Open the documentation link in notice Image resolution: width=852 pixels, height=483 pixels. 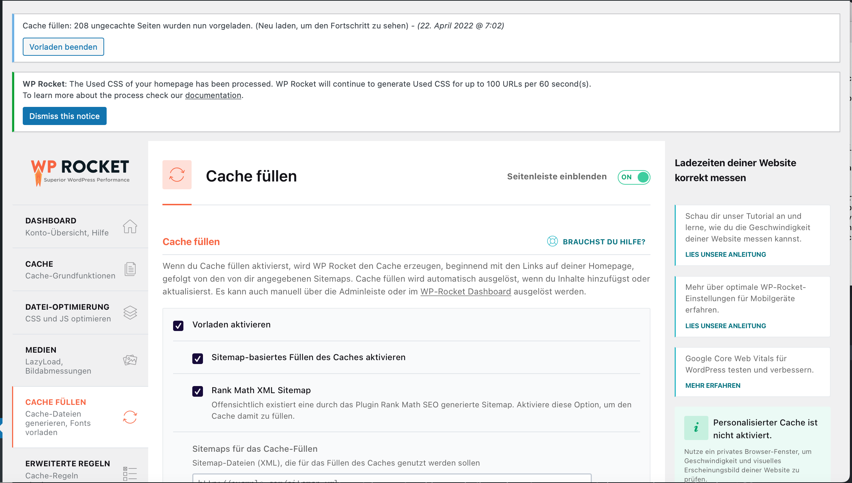pos(213,95)
